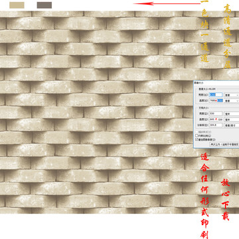
Task: Toggle the greyed-out scale styles checkbox
Action: tap(197, 132)
